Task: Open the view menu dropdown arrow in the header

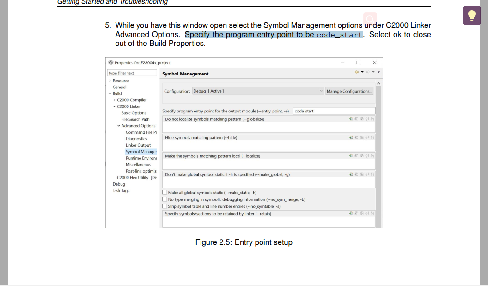Action: pyautogui.click(x=379, y=72)
